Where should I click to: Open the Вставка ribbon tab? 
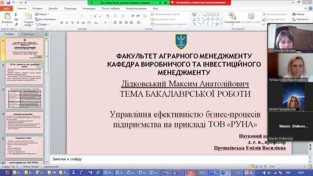pyautogui.click(x=37, y=8)
